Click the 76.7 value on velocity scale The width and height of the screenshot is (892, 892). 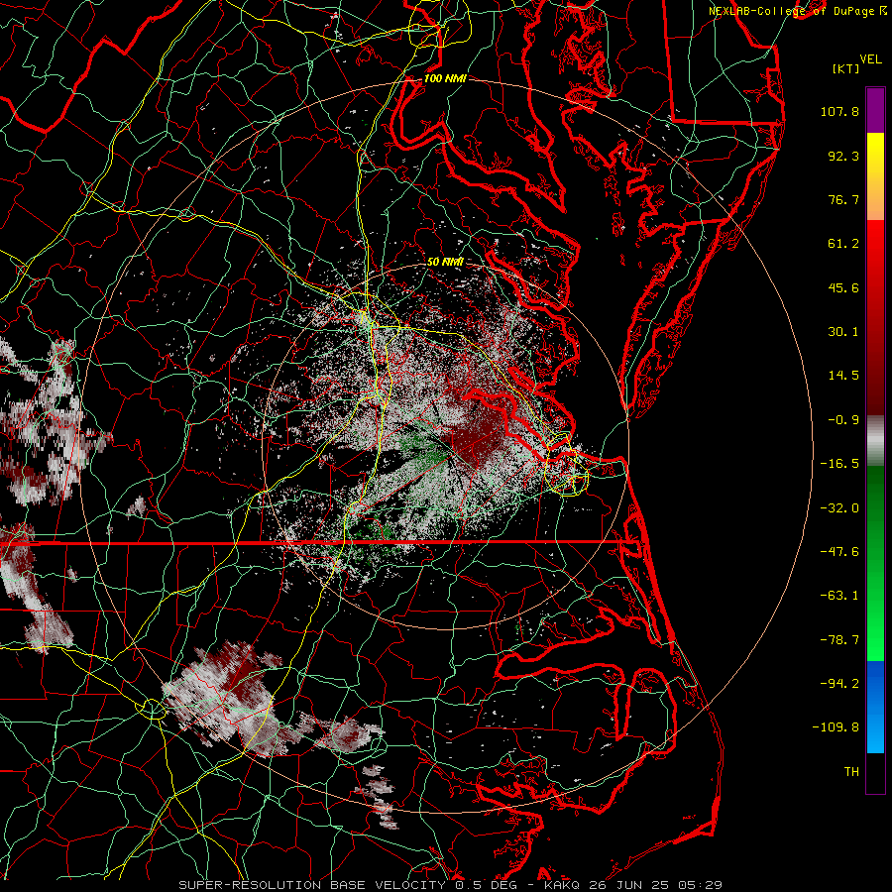tap(843, 199)
